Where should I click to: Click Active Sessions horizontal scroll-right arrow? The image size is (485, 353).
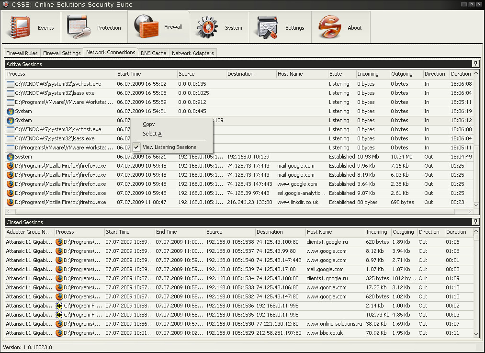pyautogui.click(x=470, y=211)
